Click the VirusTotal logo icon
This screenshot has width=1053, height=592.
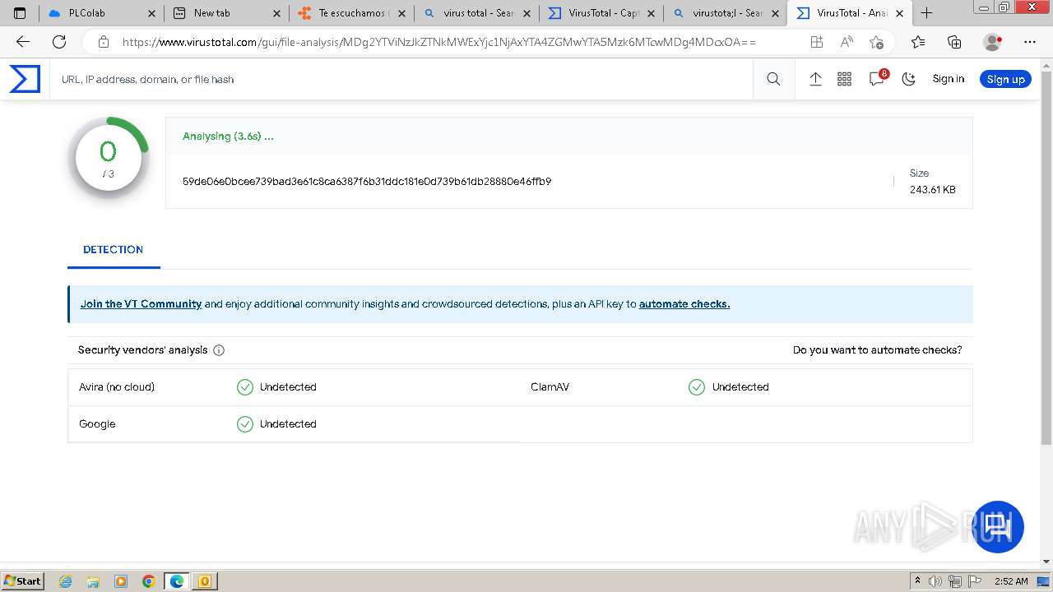pos(25,79)
